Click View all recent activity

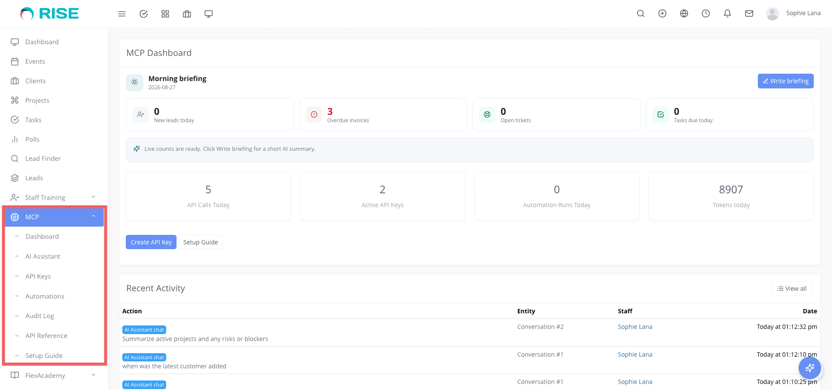(x=792, y=289)
